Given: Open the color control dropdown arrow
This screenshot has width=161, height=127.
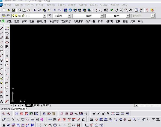Looking at the screenshot, I should click(69, 16).
